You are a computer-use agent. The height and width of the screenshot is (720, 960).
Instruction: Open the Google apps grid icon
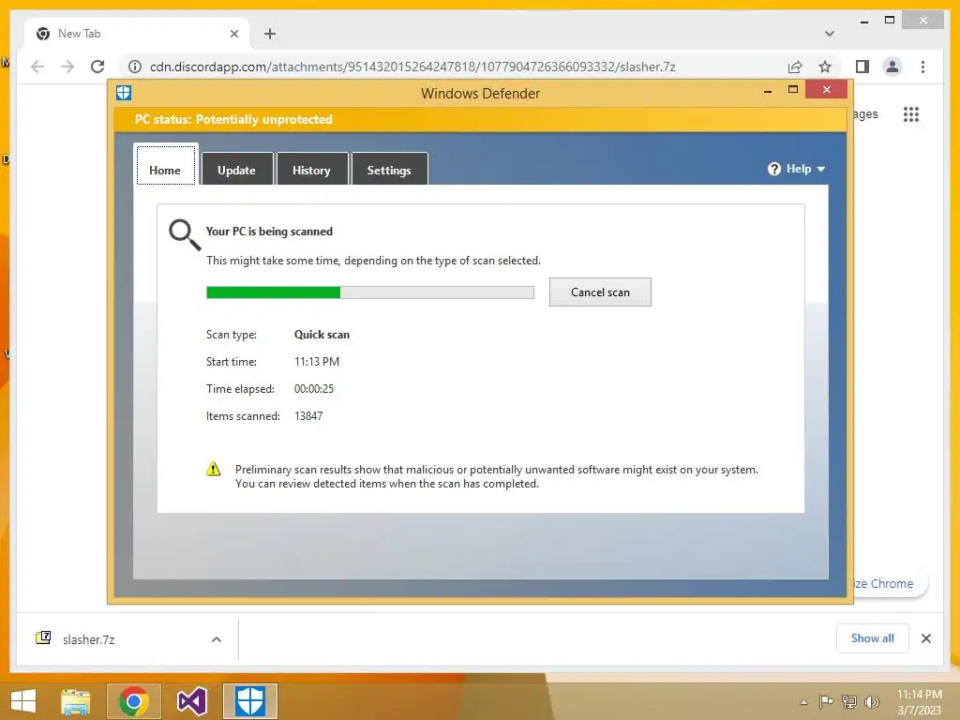[x=911, y=114]
